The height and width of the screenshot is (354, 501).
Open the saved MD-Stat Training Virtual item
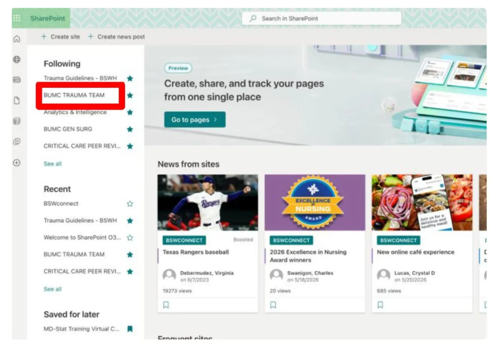click(x=82, y=329)
